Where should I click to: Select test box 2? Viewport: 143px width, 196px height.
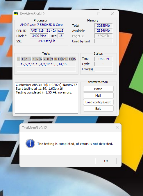26,59
